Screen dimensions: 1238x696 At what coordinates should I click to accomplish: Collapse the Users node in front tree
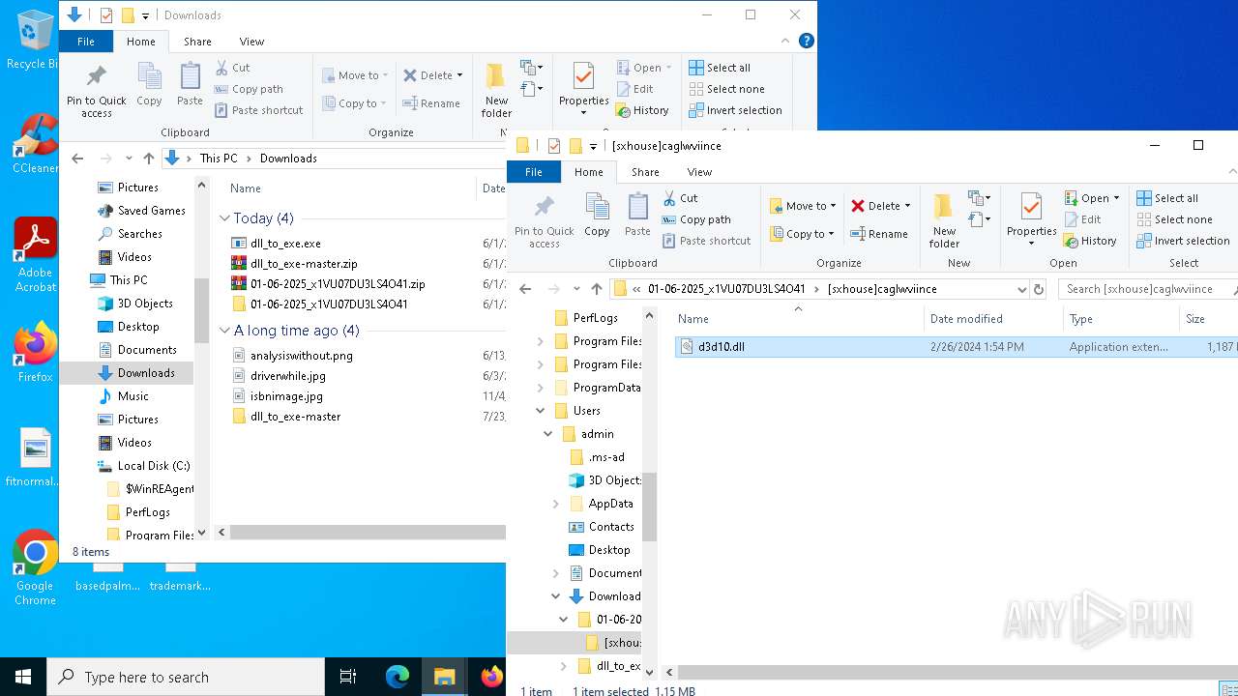541,411
